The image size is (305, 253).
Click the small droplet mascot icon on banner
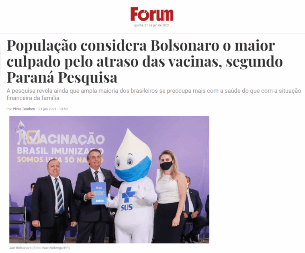click(x=21, y=133)
